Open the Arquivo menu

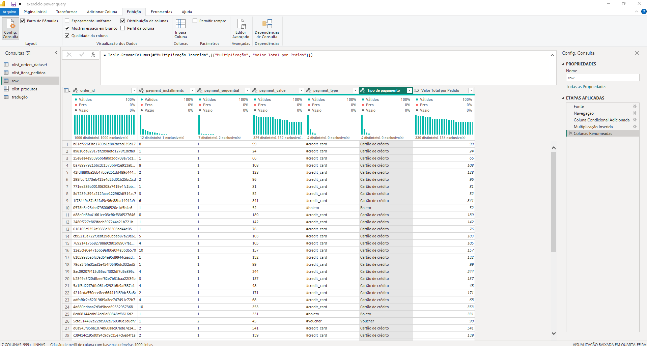9,12
